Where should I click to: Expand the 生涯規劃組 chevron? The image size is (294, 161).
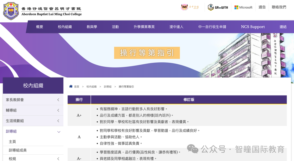coord(58,121)
